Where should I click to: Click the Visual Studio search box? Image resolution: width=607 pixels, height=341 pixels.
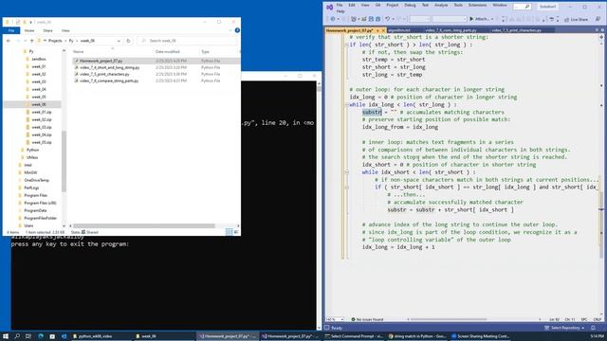click(522, 7)
